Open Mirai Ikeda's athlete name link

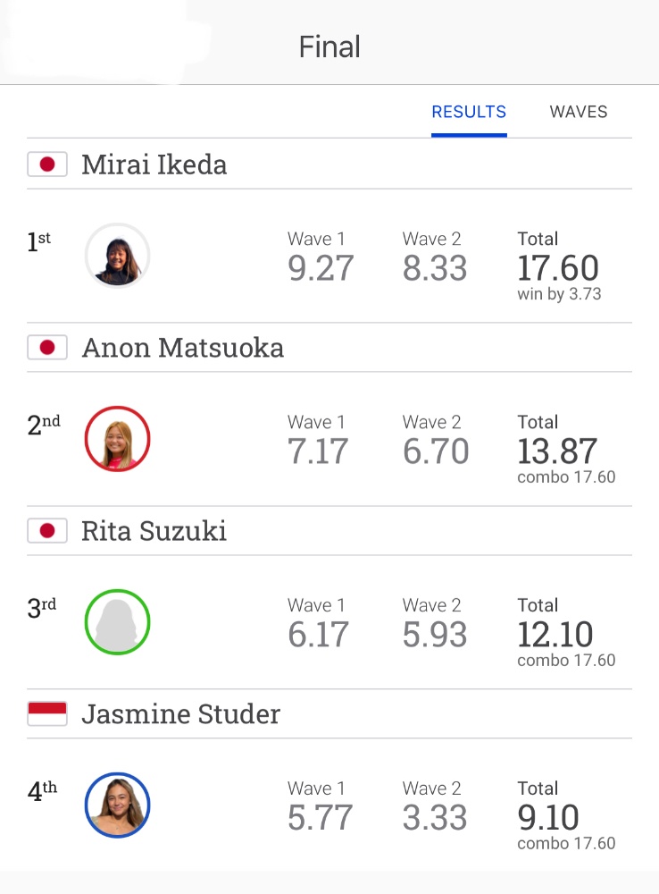(x=154, y=164)
